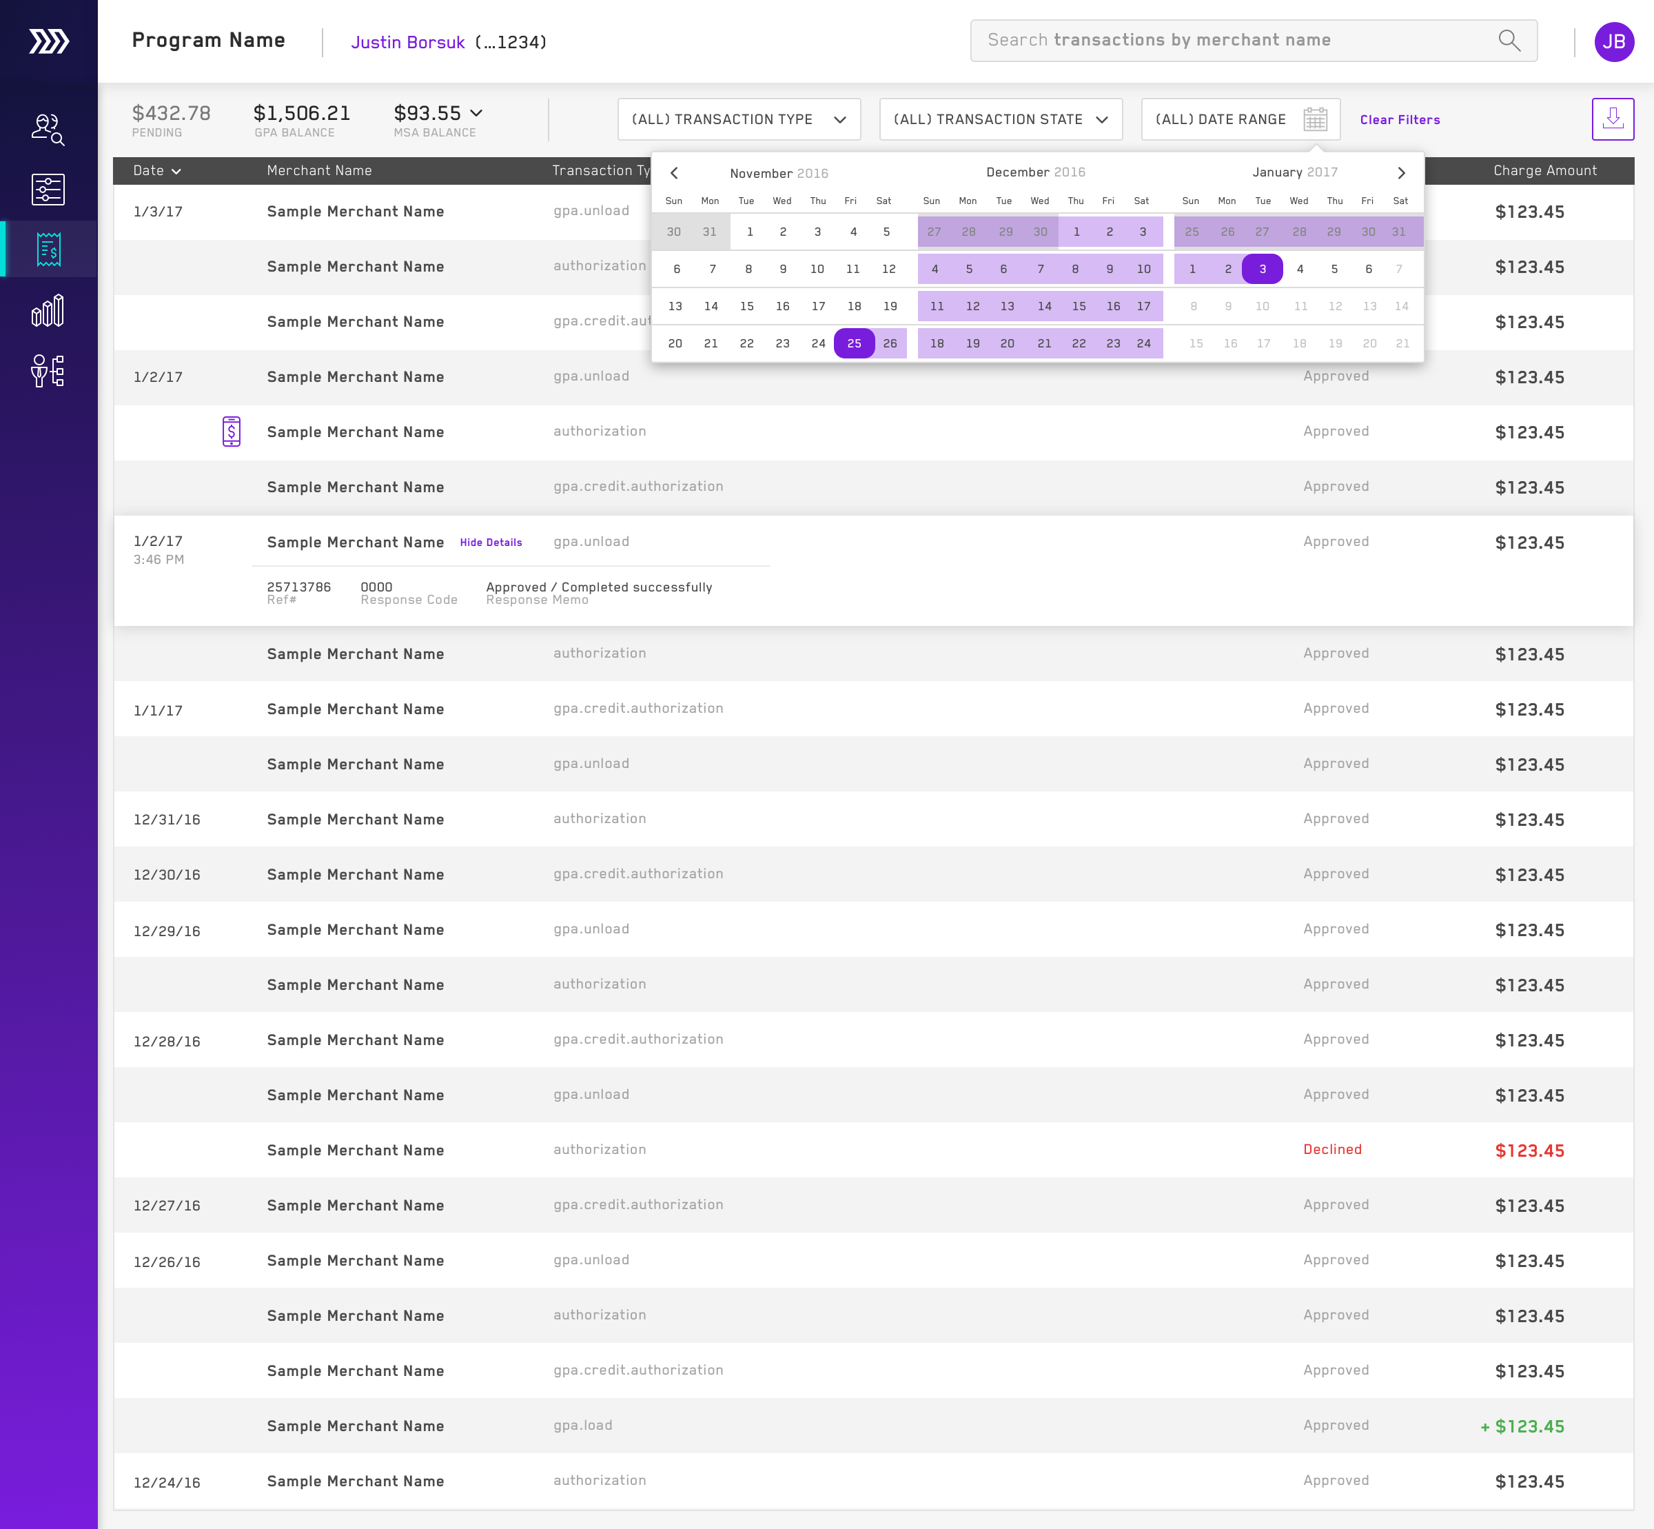Click the green + $123.45 amount
Viewport: 1654px width, 1529px height.
(x=1522, y=1426)
